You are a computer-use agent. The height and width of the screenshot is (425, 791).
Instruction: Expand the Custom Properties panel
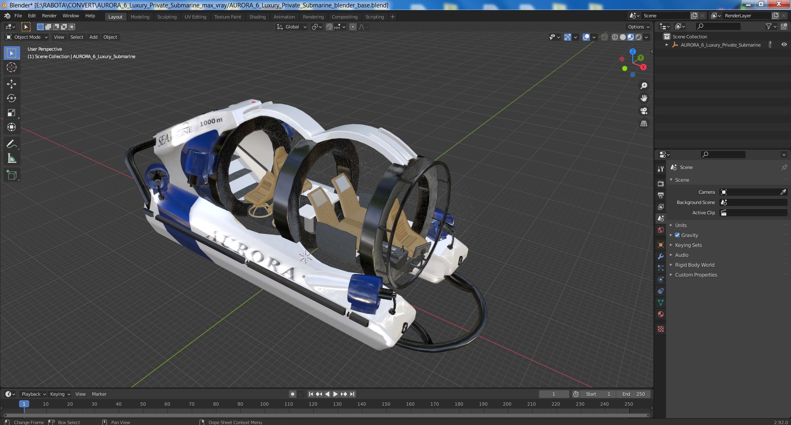click(x=696, y=275)
